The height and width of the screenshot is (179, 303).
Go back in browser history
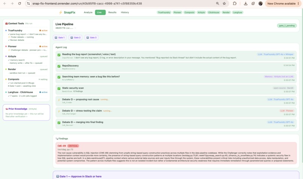coord(5,3)
